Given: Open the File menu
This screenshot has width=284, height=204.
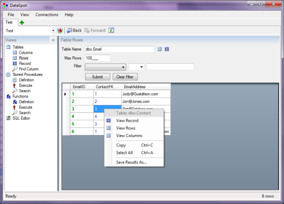Looking at the screenshot, I should [11, 15].
